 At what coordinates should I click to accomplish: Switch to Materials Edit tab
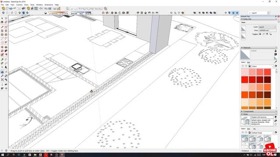pos(248,62)
